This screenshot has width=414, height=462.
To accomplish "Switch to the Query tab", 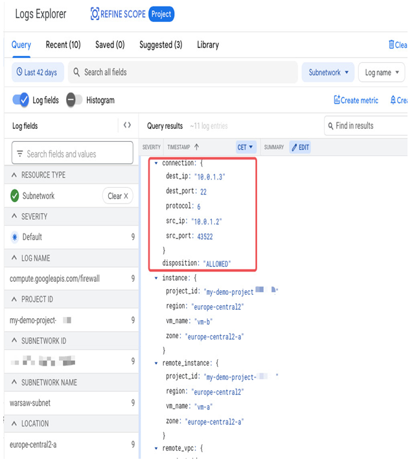I will point(21,45).
